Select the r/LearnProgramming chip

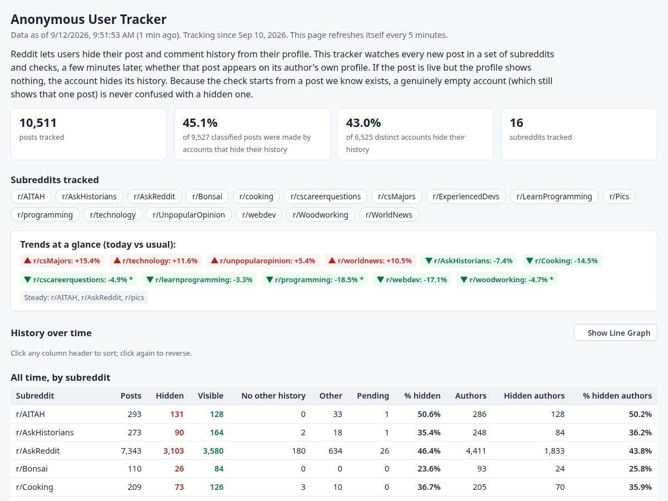(554, 197)
